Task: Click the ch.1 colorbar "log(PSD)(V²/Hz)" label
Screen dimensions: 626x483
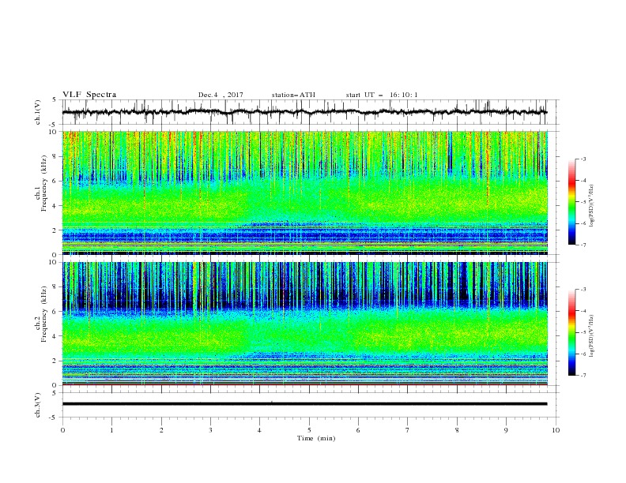Action: pos(592,206)
